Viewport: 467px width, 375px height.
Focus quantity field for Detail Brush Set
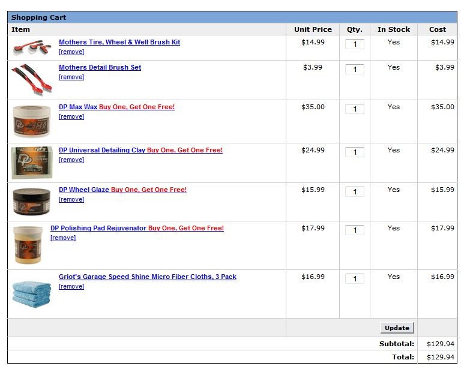tap(354, 70)
